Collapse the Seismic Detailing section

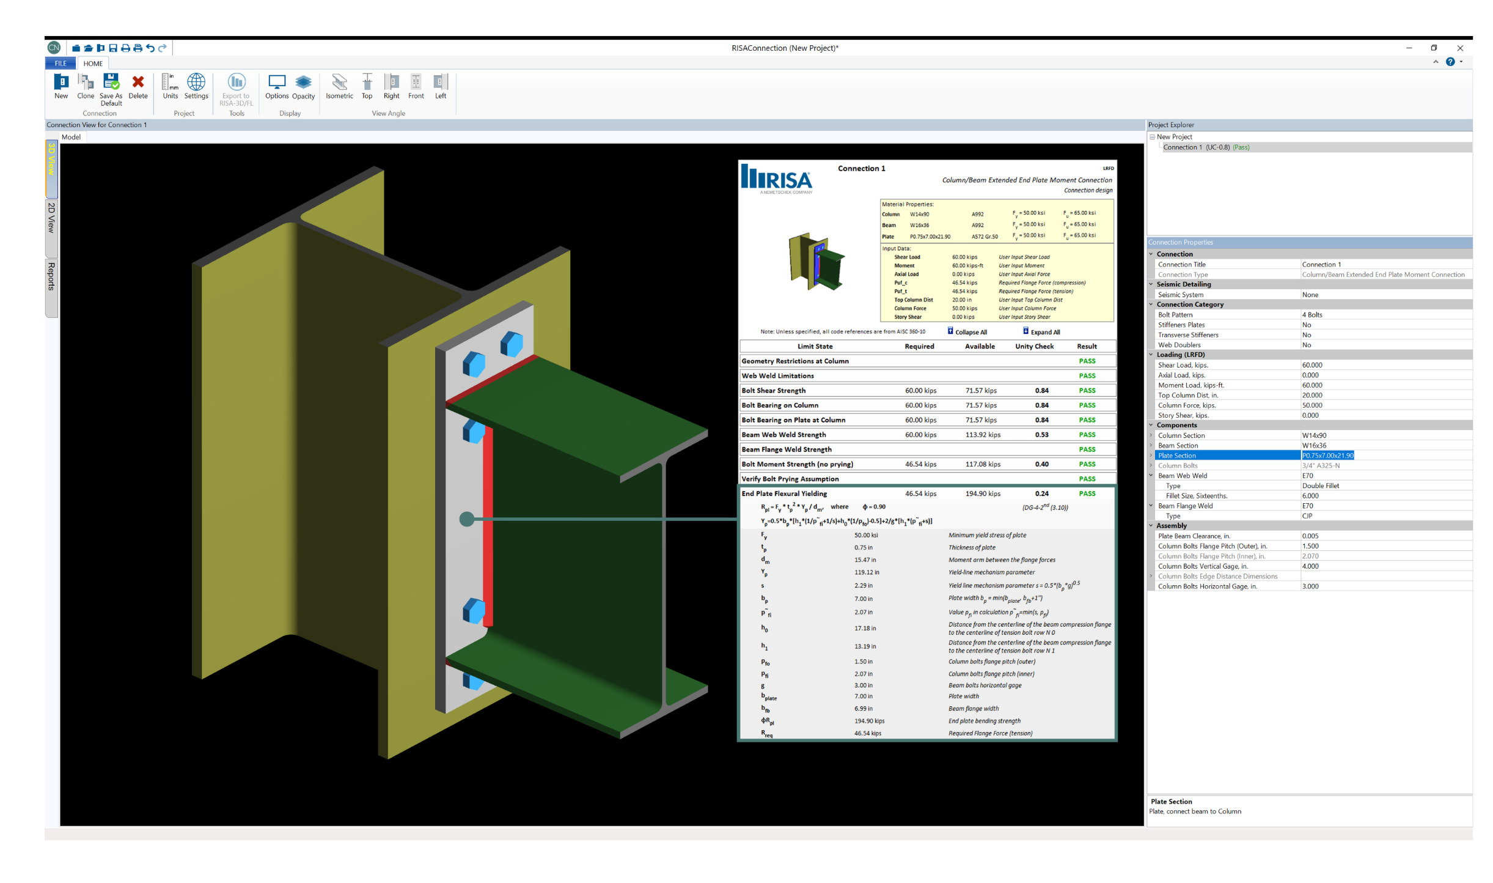pos(1151,284)
